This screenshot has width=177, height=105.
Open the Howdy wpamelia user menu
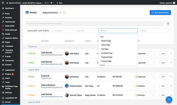(x=167, y=3)
